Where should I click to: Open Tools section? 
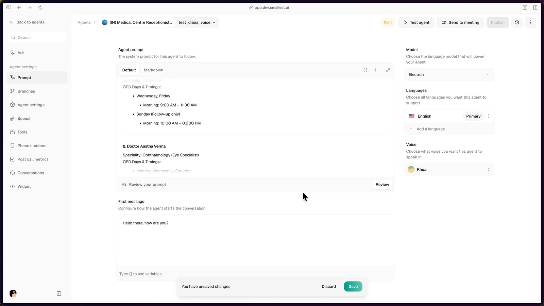(37, 132)
